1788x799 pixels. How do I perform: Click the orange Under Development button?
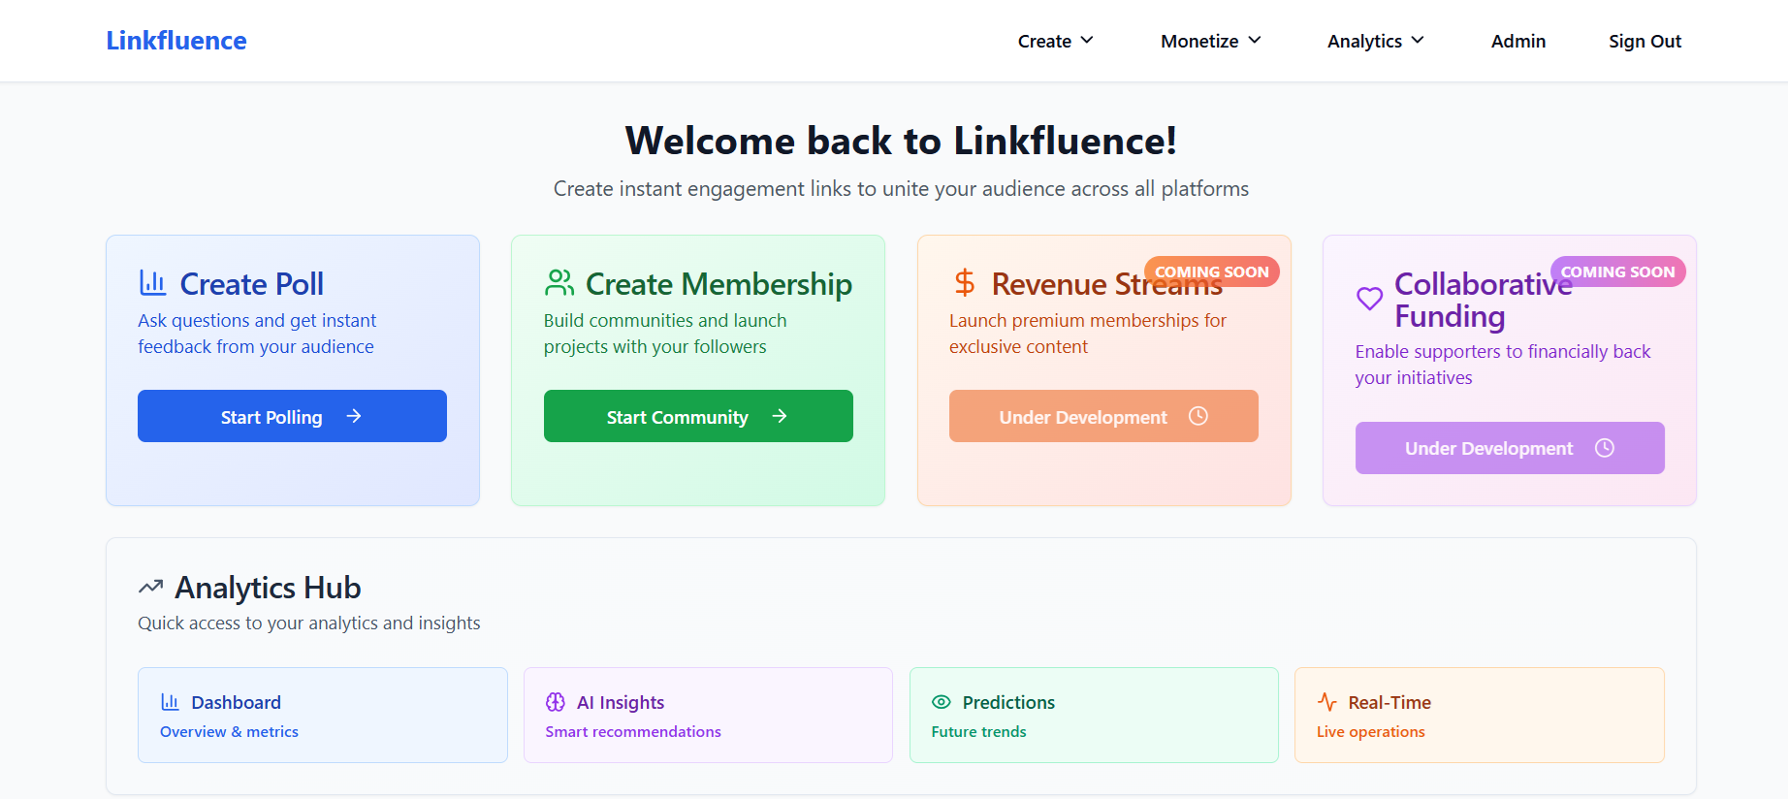tap(1103, 416)
